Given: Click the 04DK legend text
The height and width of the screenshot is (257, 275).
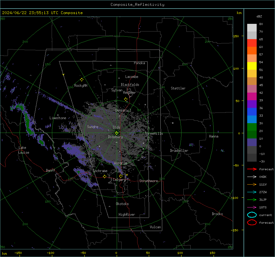Looking at the screenshot, I should (x=263, y=177).
